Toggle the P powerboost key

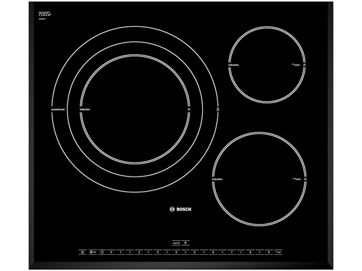click(x=186, y=243)
